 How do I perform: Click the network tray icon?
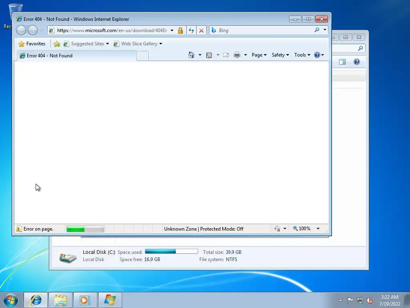point(360,300)
